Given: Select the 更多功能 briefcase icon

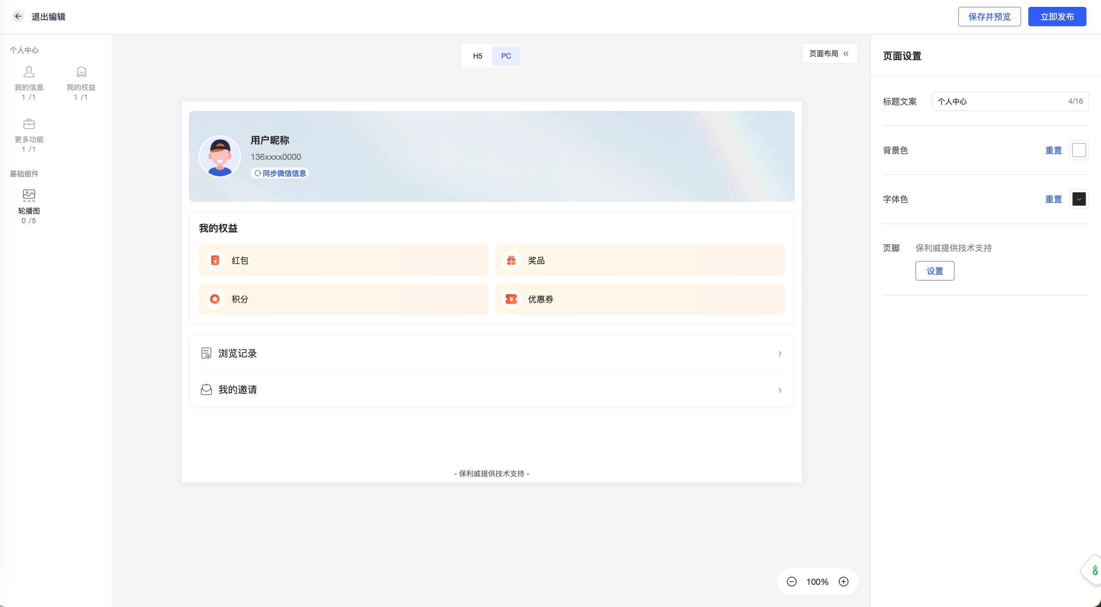Looking at the screenshot, I should (29, 124).
